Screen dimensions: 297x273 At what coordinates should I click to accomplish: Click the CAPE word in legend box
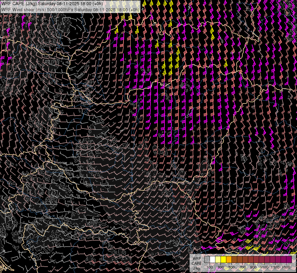coord(196,263)
